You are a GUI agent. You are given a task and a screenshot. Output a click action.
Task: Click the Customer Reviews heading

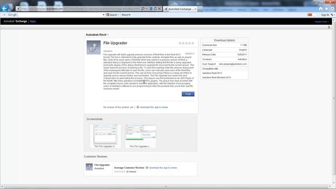point(96,156)
